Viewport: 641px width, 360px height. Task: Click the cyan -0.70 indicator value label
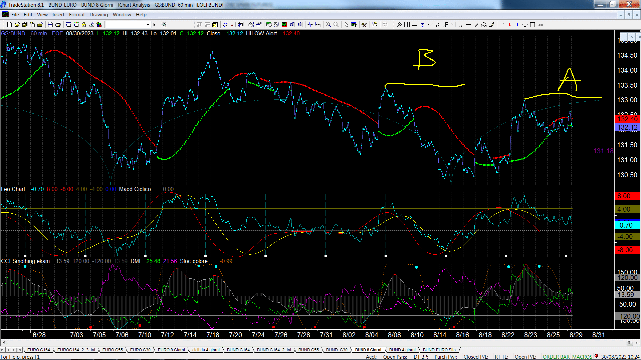(x=627, y=225)
